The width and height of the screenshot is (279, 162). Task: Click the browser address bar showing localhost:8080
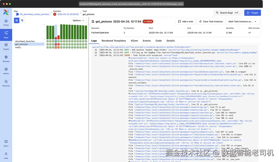click(131, 4)
